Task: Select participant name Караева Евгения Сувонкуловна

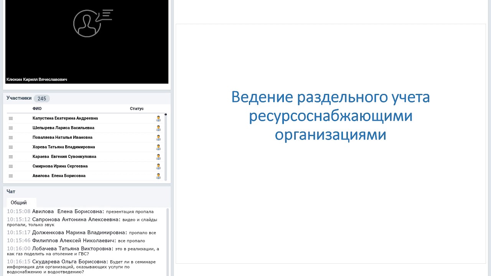Action: tap(64, 157)
